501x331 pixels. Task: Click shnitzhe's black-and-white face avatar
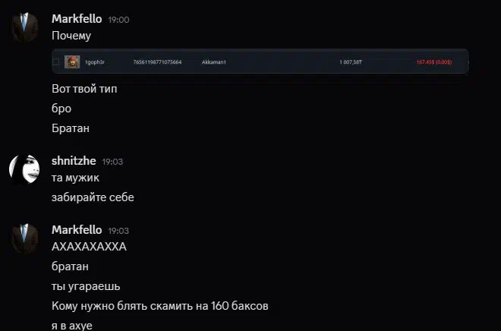[x=24, y=169]
